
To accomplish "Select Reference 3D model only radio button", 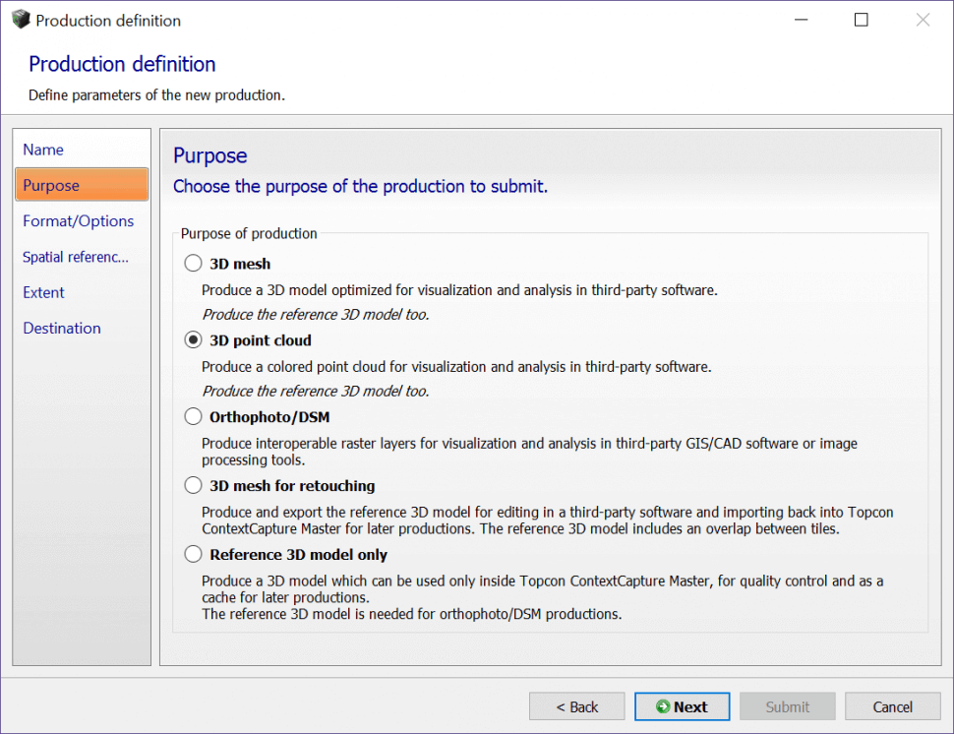I will click(x=193, y=554).
